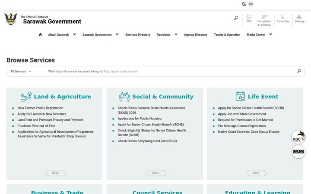Open Native Court Sarawak: Case Status Enquiry
This screenshot has width=311, height=194.
(249, 131)
